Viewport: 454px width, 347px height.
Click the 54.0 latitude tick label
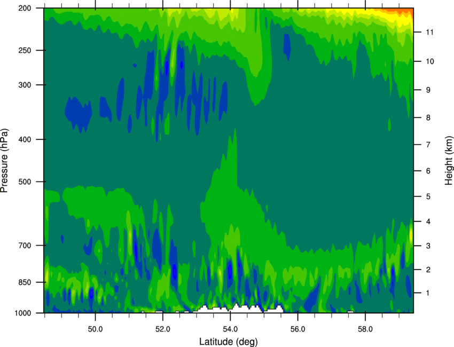pos(230,329)
